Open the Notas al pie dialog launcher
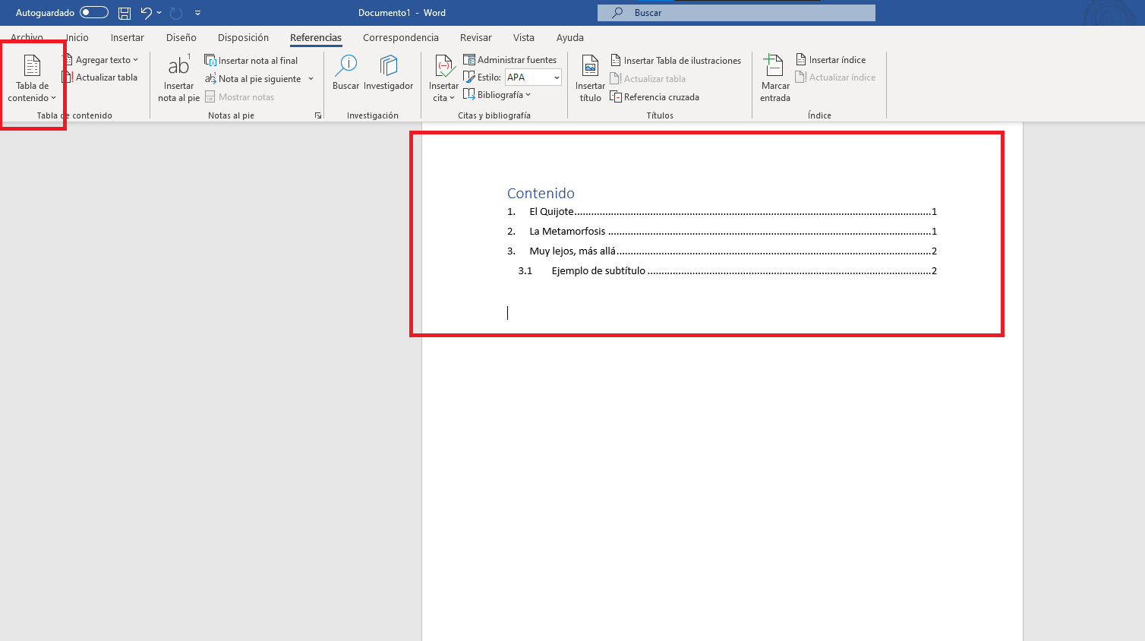The image size is (1145, 641). [x=318, y=115]
